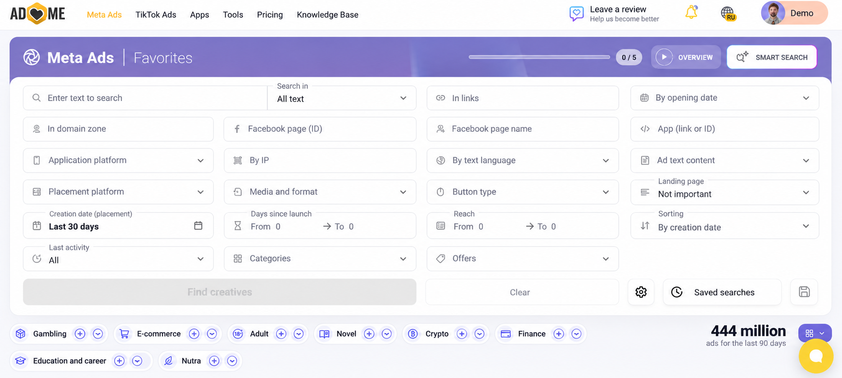
Task: Include Gambling category with plus toggle
Action: (x=80, y=334)
